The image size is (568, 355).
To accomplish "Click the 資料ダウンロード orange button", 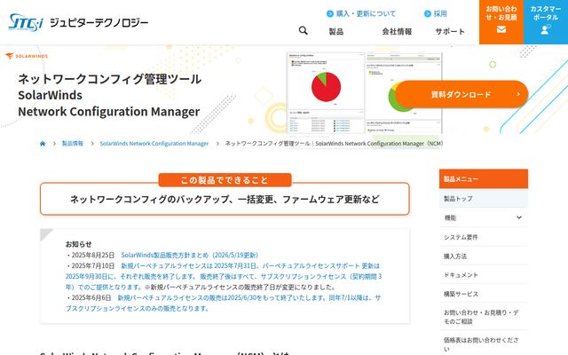I will point(461,95).
